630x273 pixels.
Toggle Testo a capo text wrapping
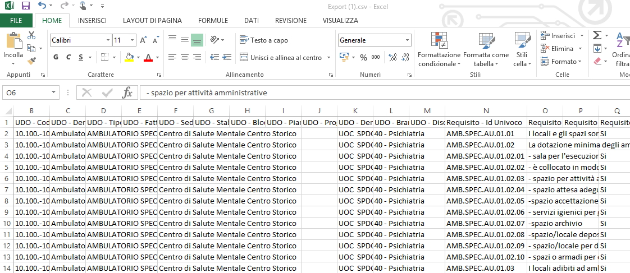coord(264,40)
